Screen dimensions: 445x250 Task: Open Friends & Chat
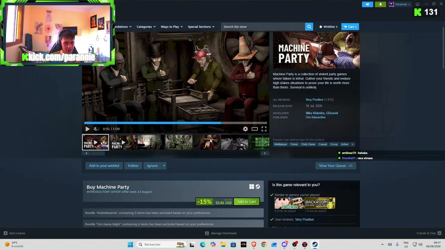coord(429,233)
